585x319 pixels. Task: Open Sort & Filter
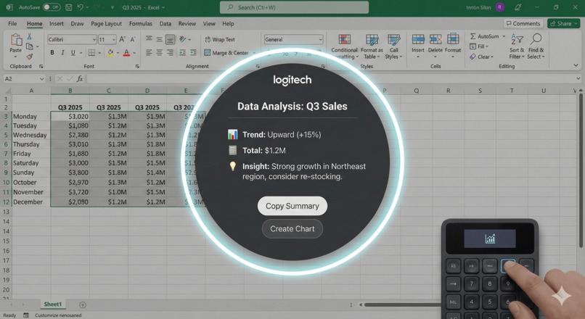(x=517, y=46)
